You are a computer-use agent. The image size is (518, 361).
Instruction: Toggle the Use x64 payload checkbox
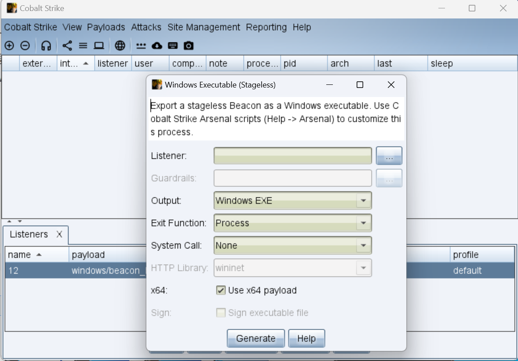click(221, 290)
